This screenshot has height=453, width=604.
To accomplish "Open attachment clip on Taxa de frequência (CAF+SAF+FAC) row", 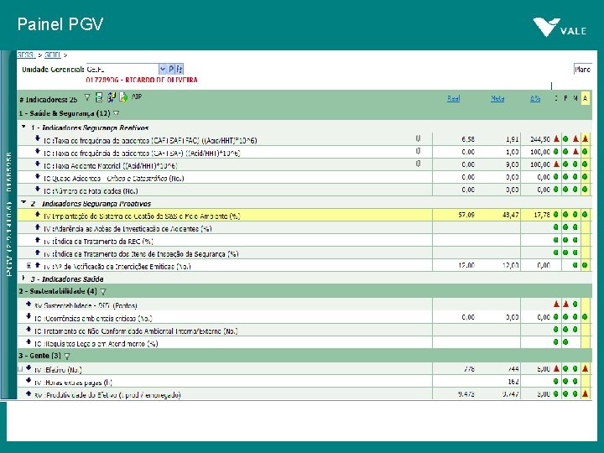I will [x=418, y=138].
